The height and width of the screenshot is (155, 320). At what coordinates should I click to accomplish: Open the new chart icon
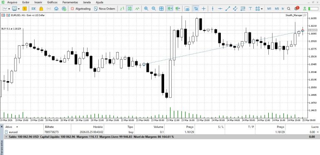pyautogui.click(x=5, y=9)
